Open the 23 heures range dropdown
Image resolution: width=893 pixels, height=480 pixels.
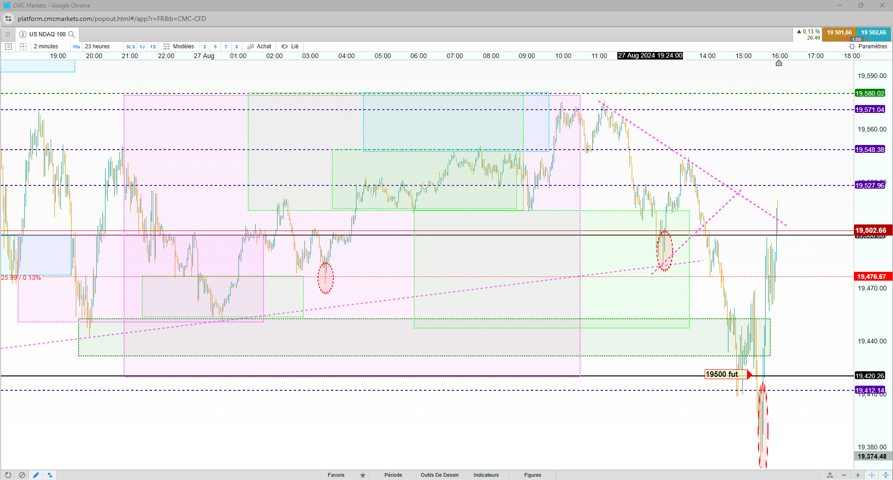[x=97, y=46]
